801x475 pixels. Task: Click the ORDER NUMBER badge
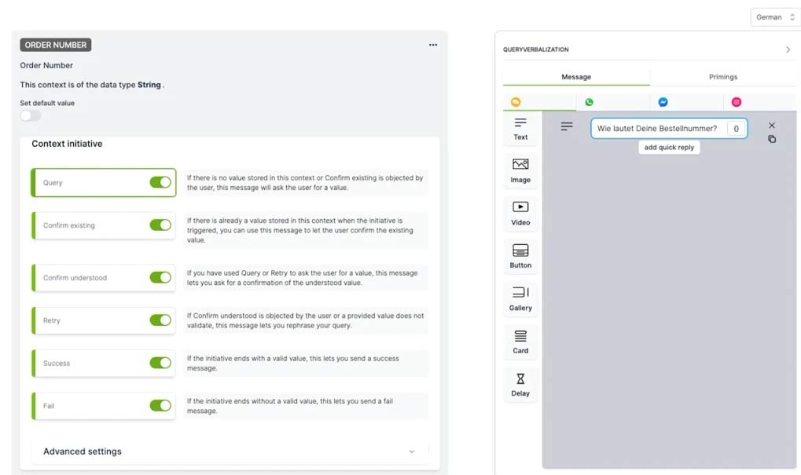tap(56, 45)
